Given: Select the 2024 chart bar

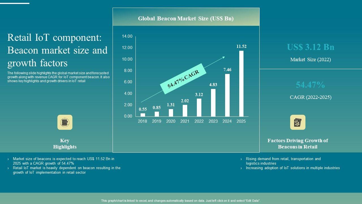Looking at the screenshot, I should [x=227, y=95].
